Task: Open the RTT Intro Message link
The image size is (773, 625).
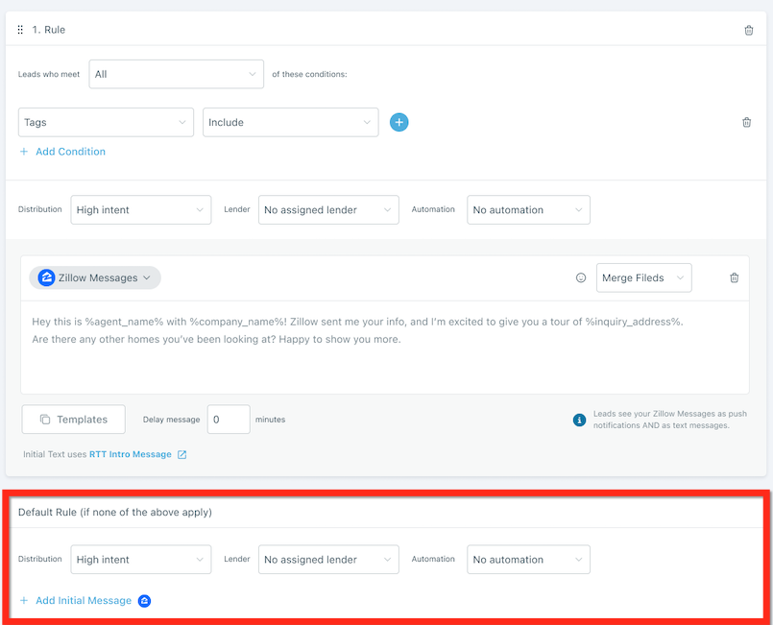Action: click(x=130, y=455)
